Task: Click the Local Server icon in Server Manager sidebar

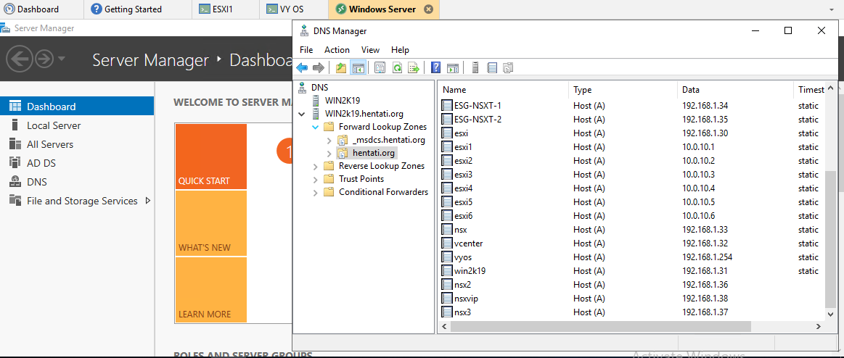Action: [15, 125]
